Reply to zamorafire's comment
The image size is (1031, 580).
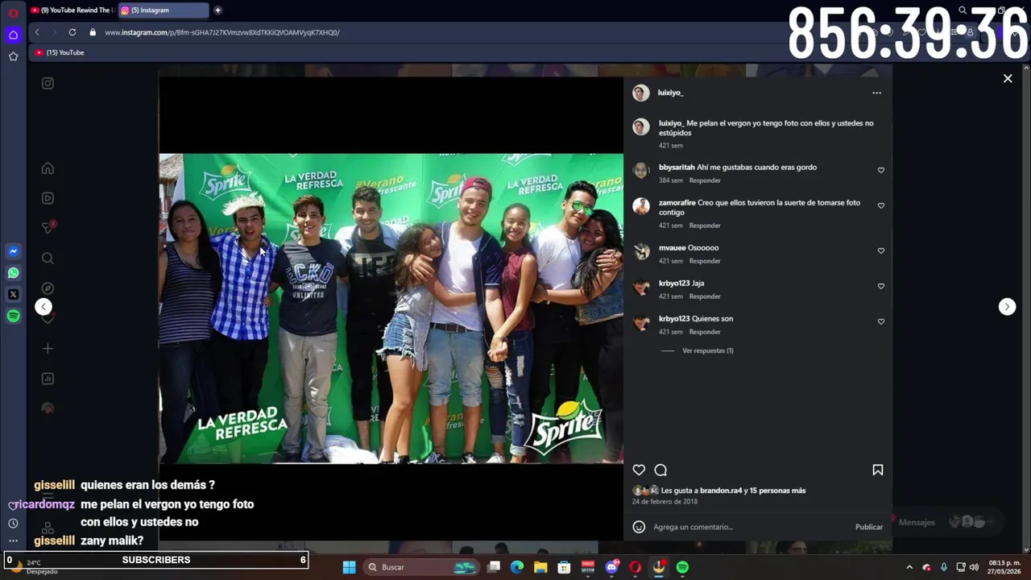coord(705,226)
